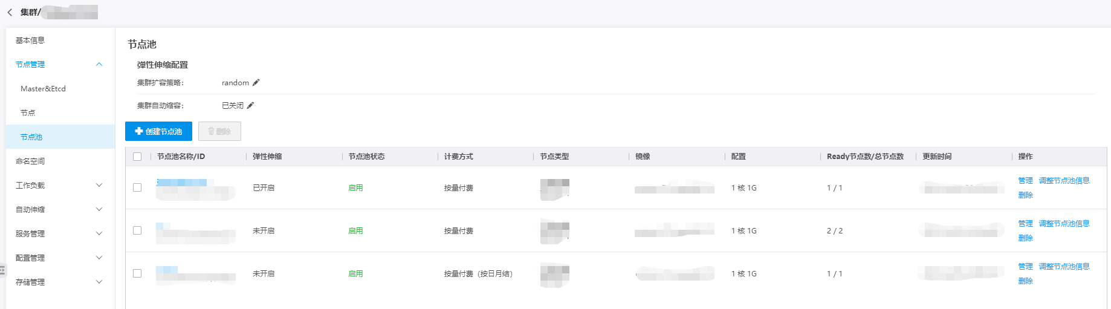The image size is (1111, 309).
Task: Edit the 集群自动缩容 setting pencil
Action: (250, 106)
